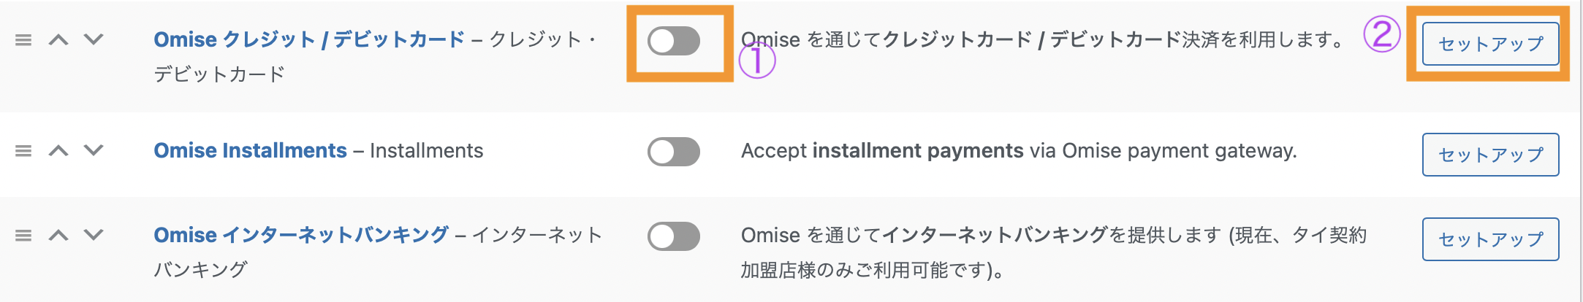
Task: Click セットアップ button for Installments
Action: [1490, 155]
